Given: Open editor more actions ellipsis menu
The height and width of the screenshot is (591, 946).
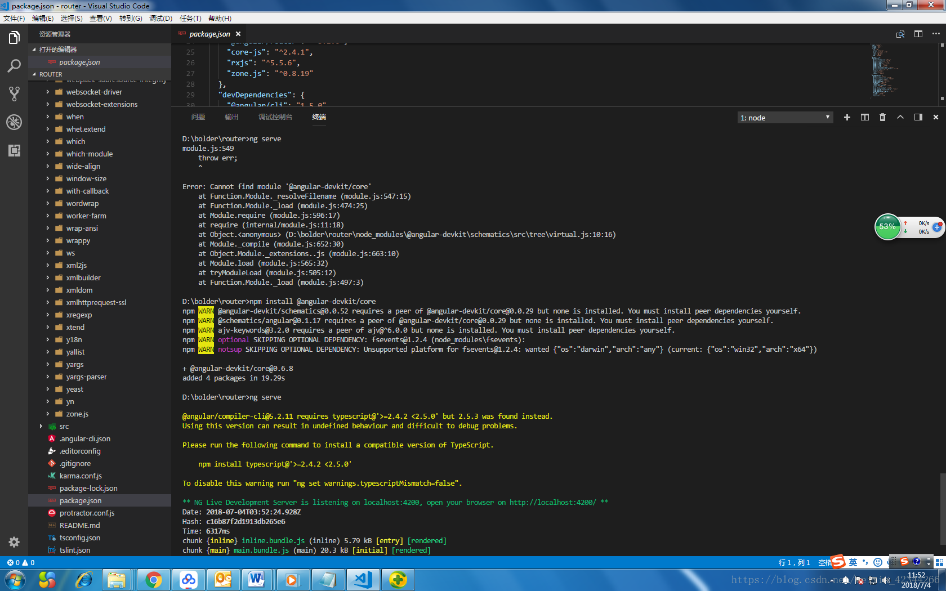Looking at the screenshot, I should (x=936, y=34).
